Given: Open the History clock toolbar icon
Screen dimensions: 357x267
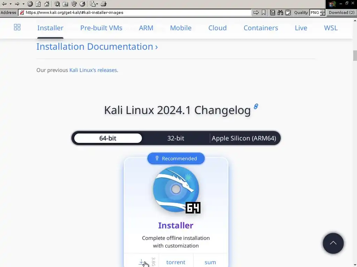Looking at the screenshot, I should pyautogui.click(x=82, y=4).
